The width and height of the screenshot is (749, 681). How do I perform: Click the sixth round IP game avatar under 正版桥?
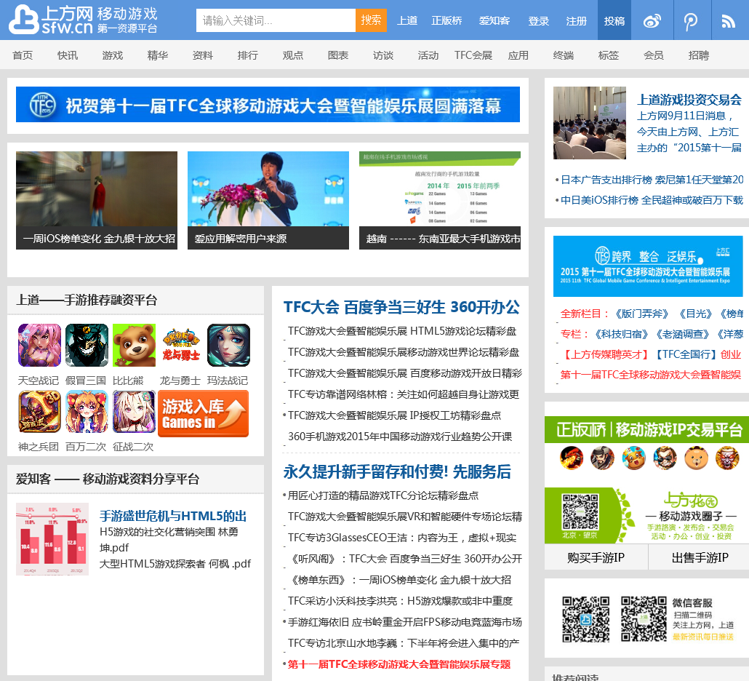pos(727,458)
